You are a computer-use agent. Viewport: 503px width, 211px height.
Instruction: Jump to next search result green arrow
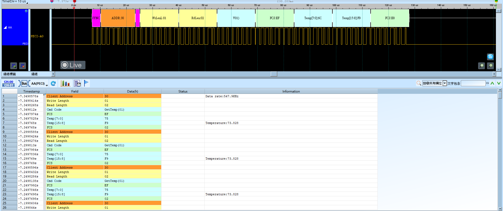pyautogui.click(x=499, y=83)
